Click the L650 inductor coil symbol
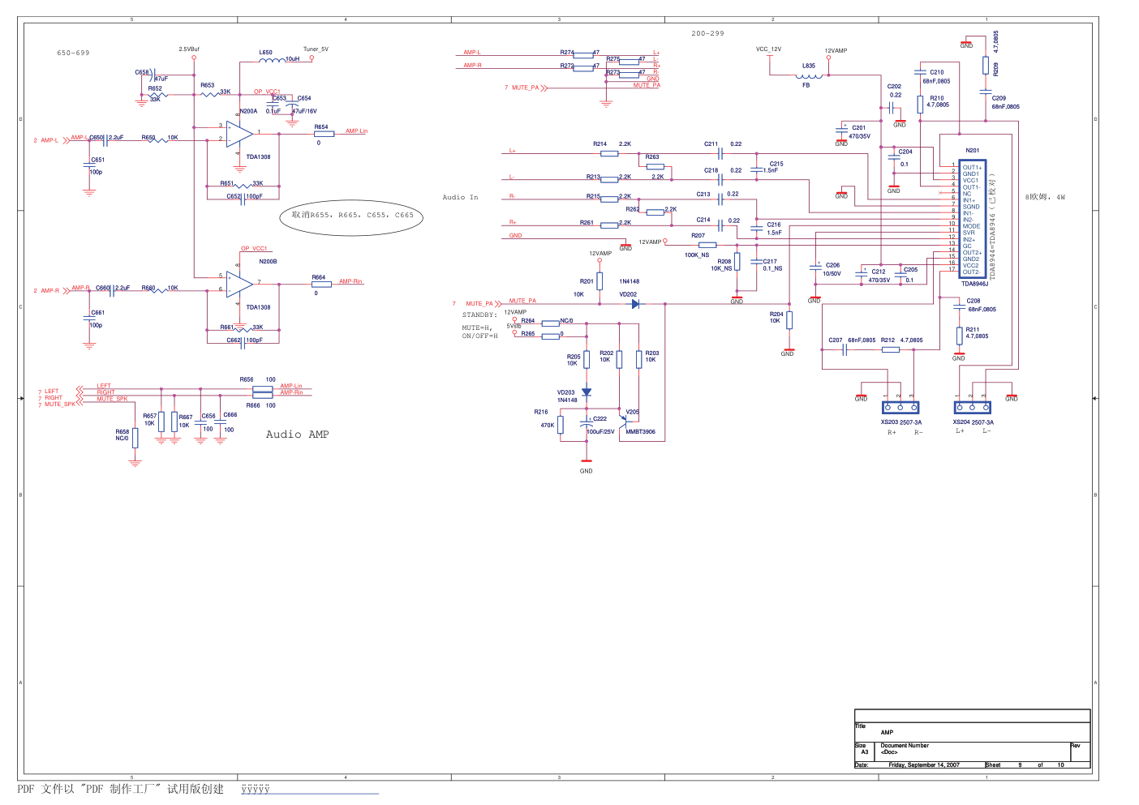This screenshot has width=1139, height=805. click(272, 60)
